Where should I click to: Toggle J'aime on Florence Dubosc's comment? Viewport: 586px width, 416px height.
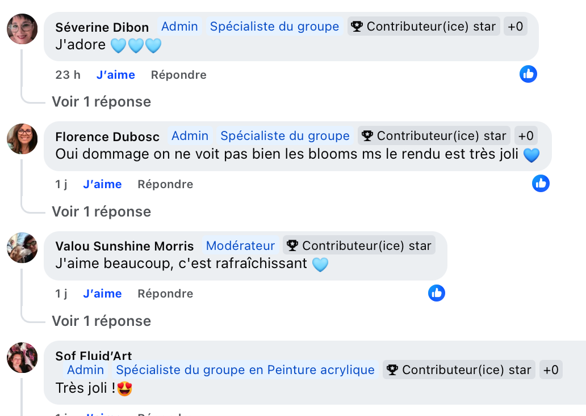102,184
